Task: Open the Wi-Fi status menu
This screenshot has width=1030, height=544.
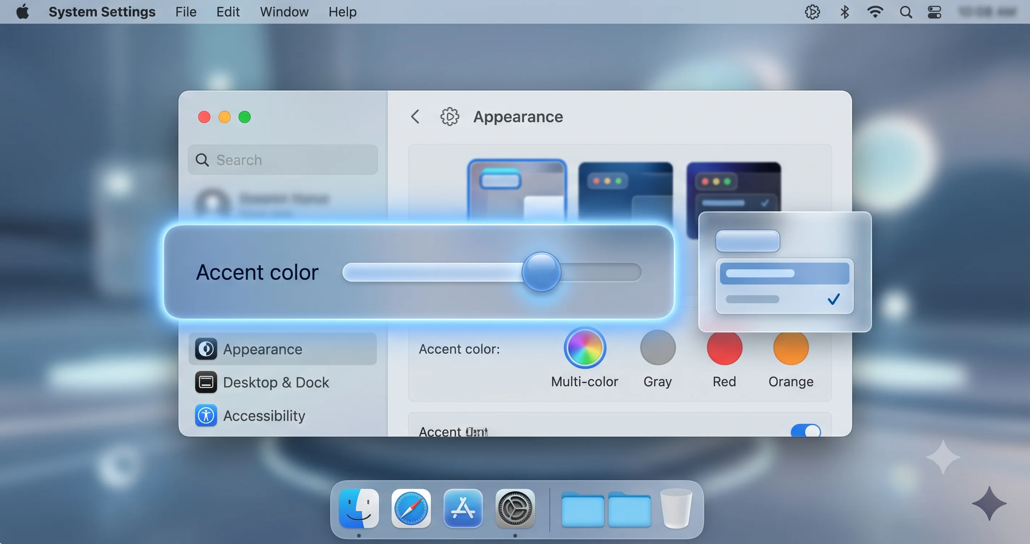Action: tap(875, 12)
